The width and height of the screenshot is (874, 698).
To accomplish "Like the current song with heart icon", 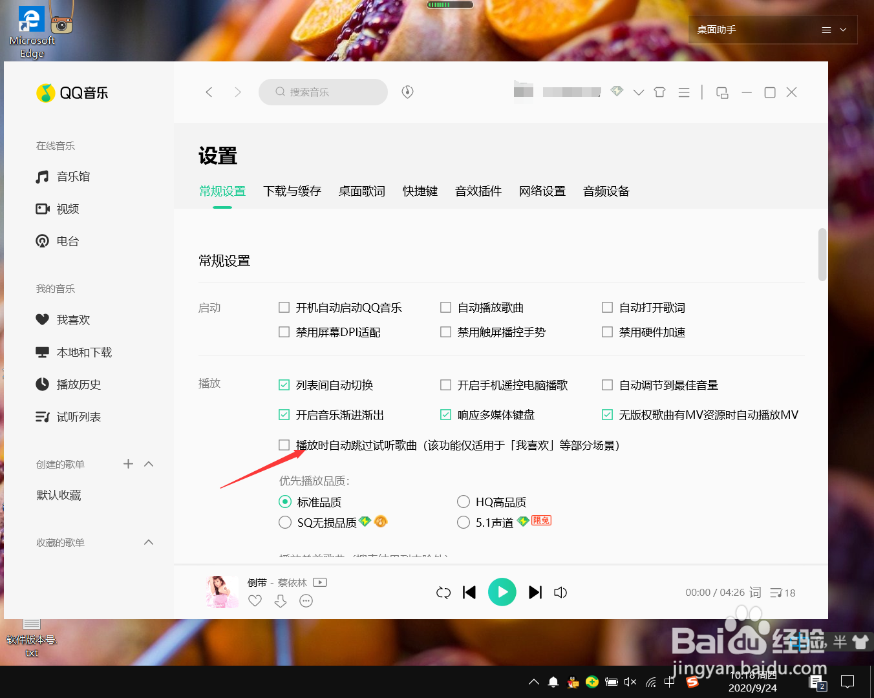I will pyautogui.click(x=255, y=600).
